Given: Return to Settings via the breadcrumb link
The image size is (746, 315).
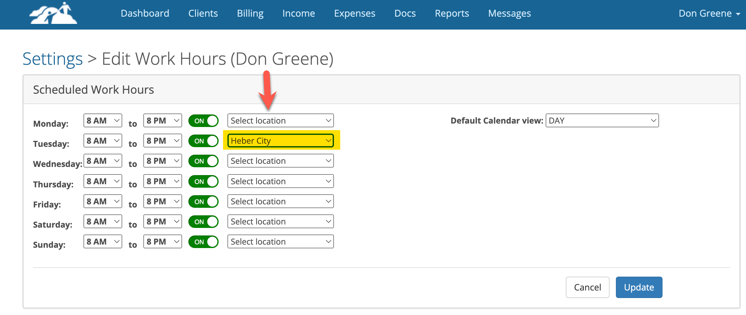Looking at the screenshot, I should [x=52, y=58].
